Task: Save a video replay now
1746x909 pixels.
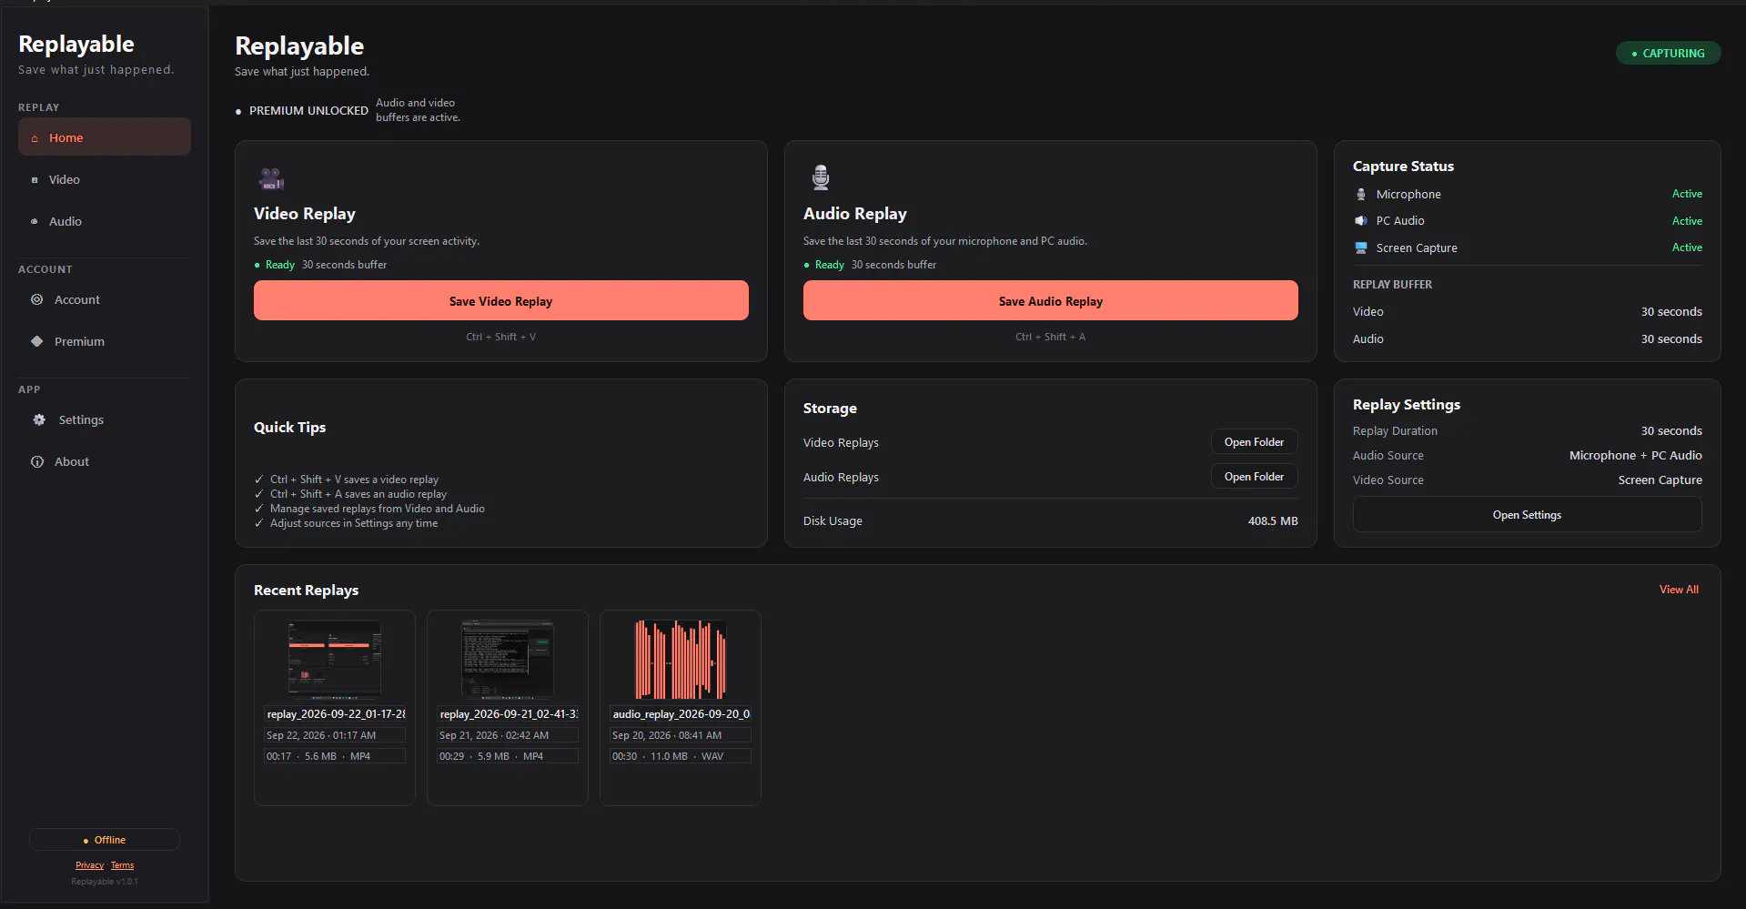Action: pos(501,300)
